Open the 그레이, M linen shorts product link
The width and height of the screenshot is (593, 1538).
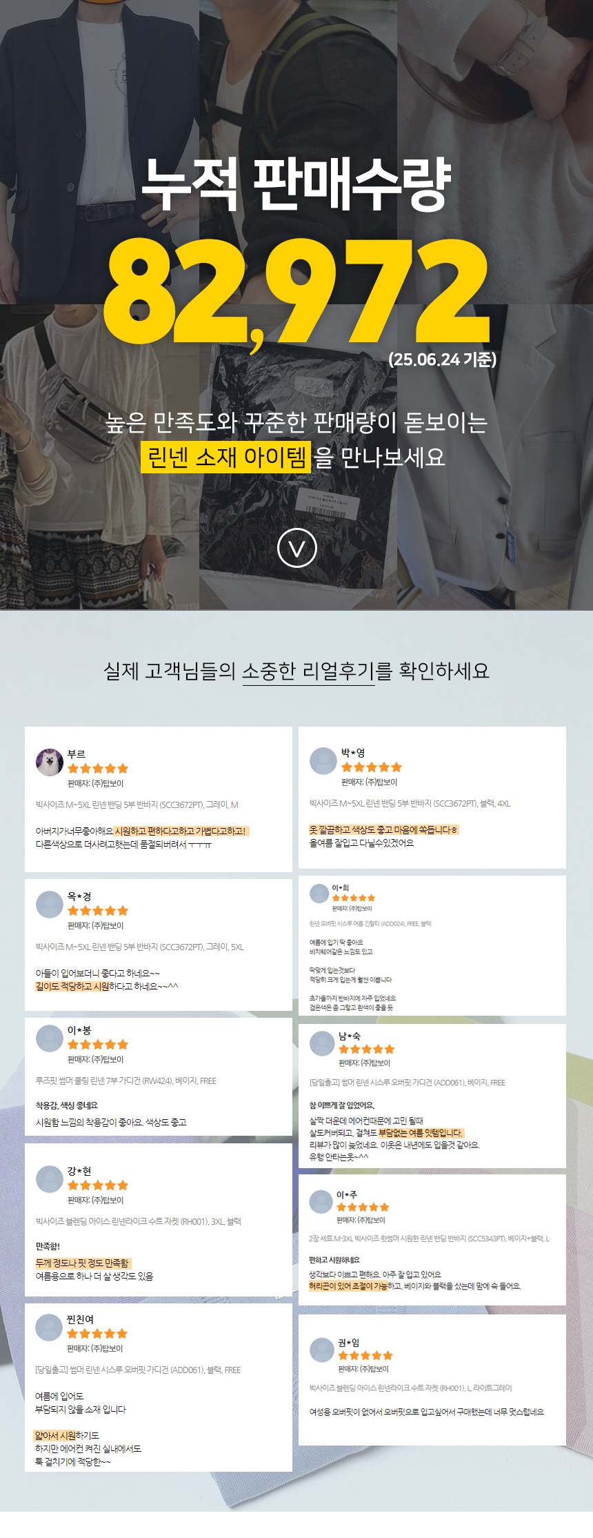(x=137, y=805)
